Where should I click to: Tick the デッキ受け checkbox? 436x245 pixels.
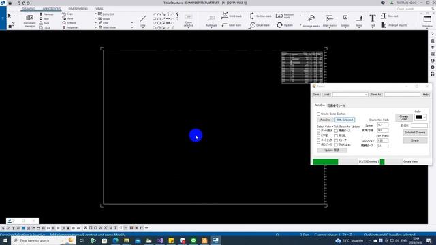click(x=318, y=131)
